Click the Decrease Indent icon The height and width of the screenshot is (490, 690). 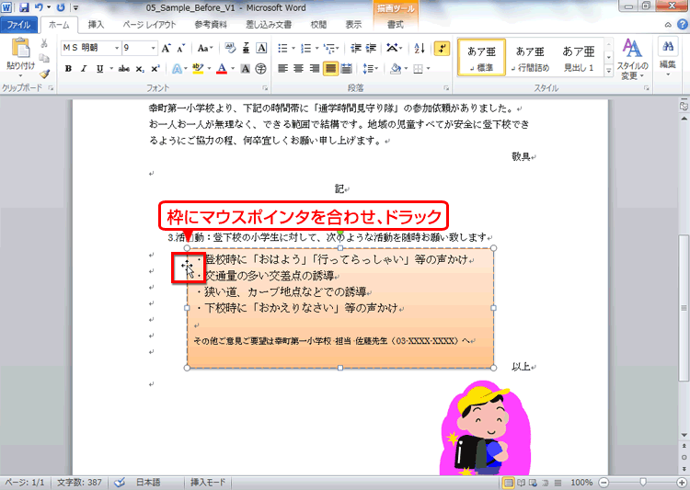[356, 48]
